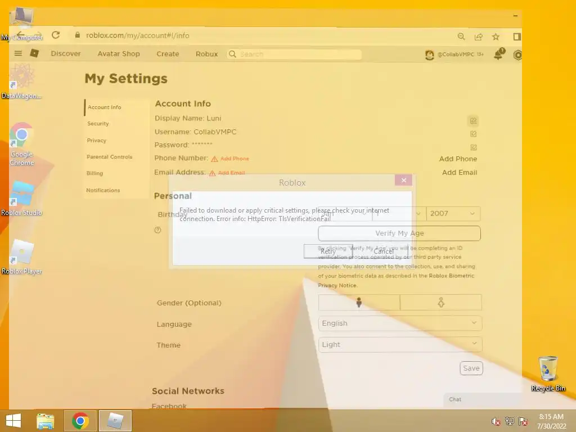Bookmark this page with star

496,37
